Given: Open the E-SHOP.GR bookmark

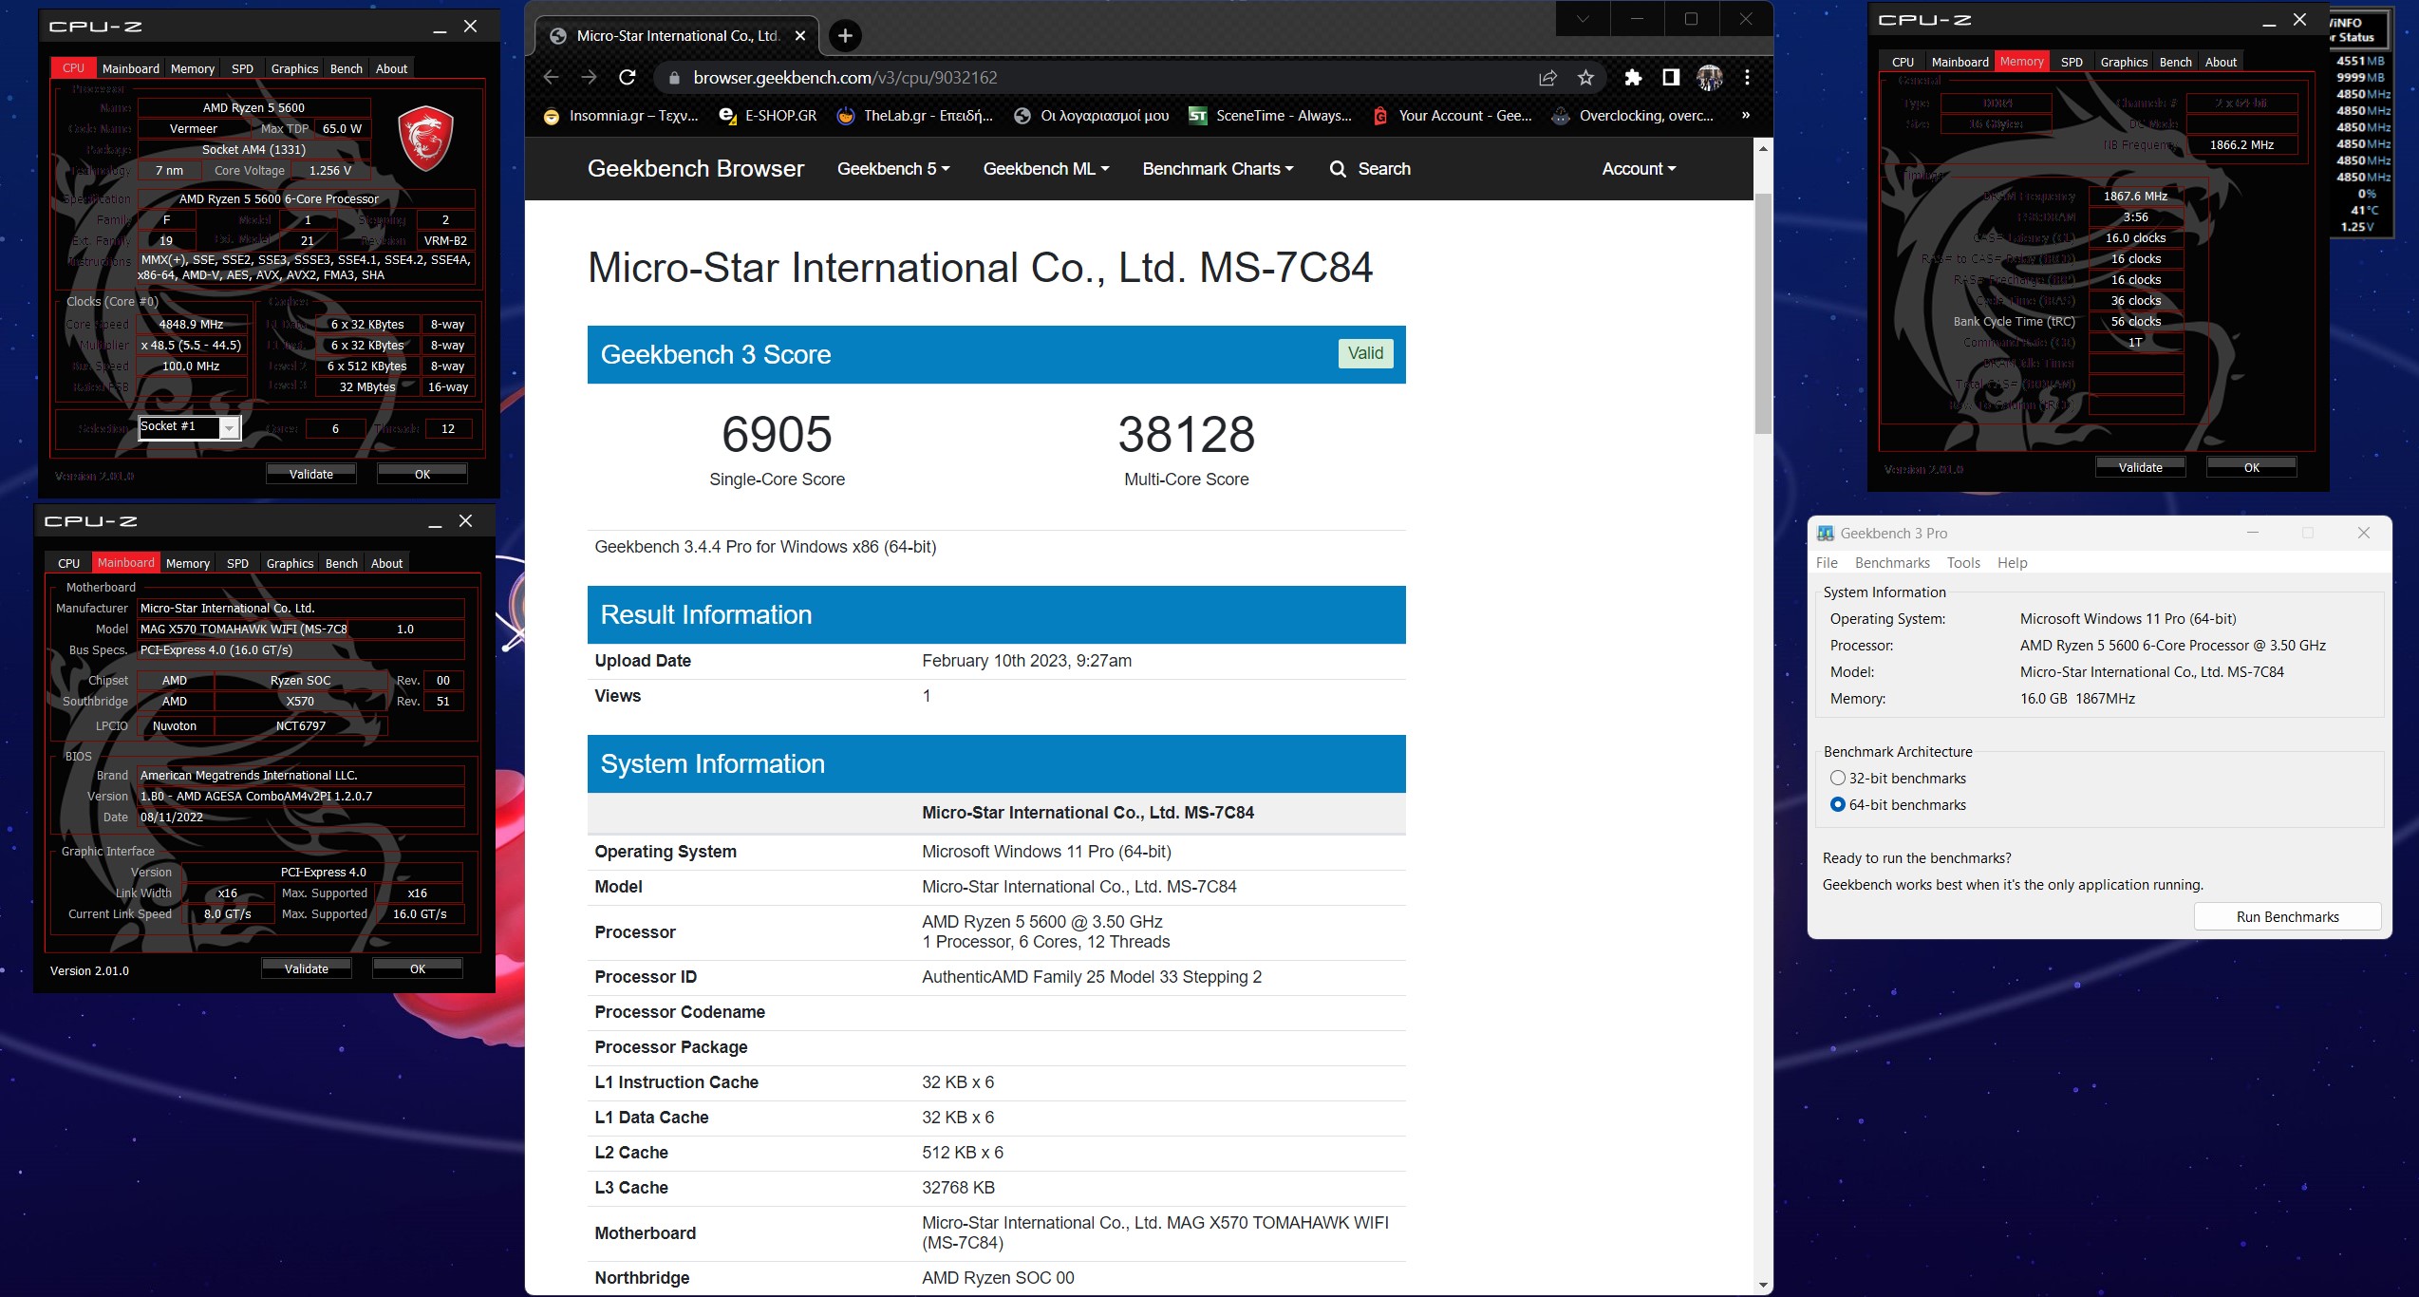Looking at the screenshot, I should tap(768, 116).
